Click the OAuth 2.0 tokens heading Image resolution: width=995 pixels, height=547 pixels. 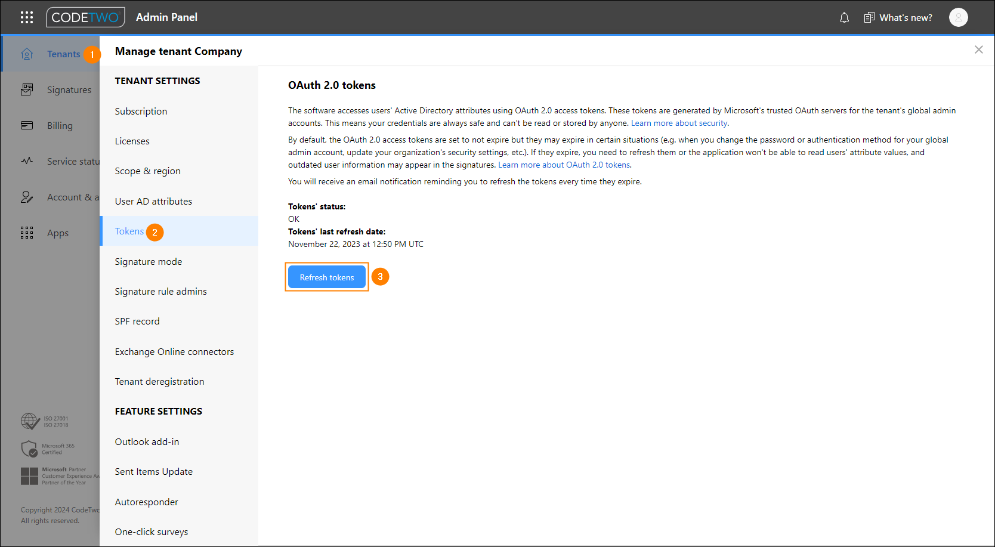pos(332,85)
